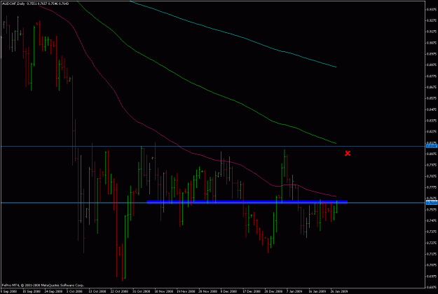The width and height of the screenshot is (438, 294).
Task: Click the "28 Nov 2008" date label
Action: tap(207, 291)
